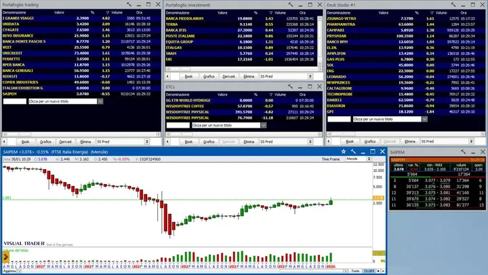
Task: Go back arrow in Portafoglio trading toolbar
Action: pos(4,141)
